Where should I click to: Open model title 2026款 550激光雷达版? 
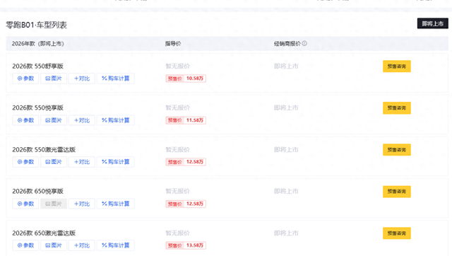[44, 149]
